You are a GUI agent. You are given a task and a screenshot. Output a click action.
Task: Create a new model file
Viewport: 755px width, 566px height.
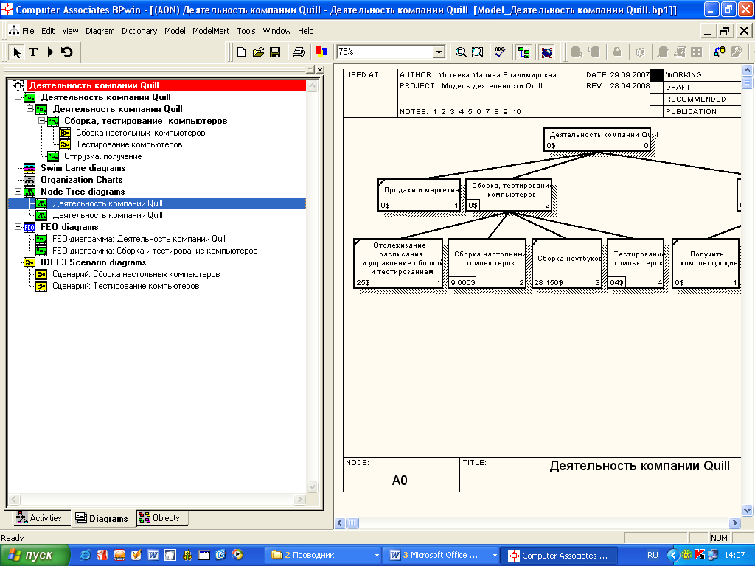click(242, 52)
